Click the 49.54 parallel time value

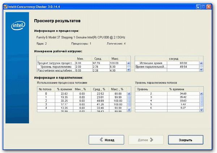(x=183, y=67)
